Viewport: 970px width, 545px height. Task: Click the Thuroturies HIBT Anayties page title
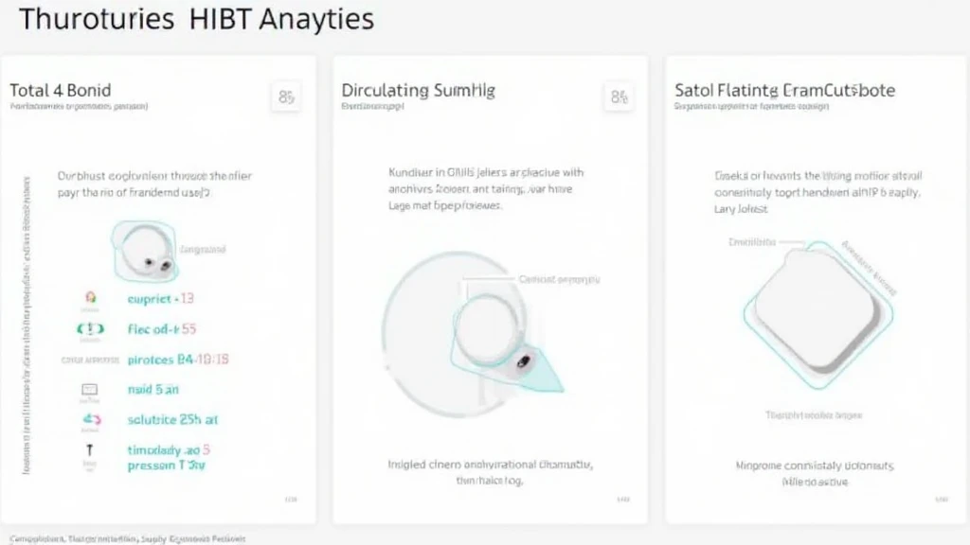[x=196, y=19]
